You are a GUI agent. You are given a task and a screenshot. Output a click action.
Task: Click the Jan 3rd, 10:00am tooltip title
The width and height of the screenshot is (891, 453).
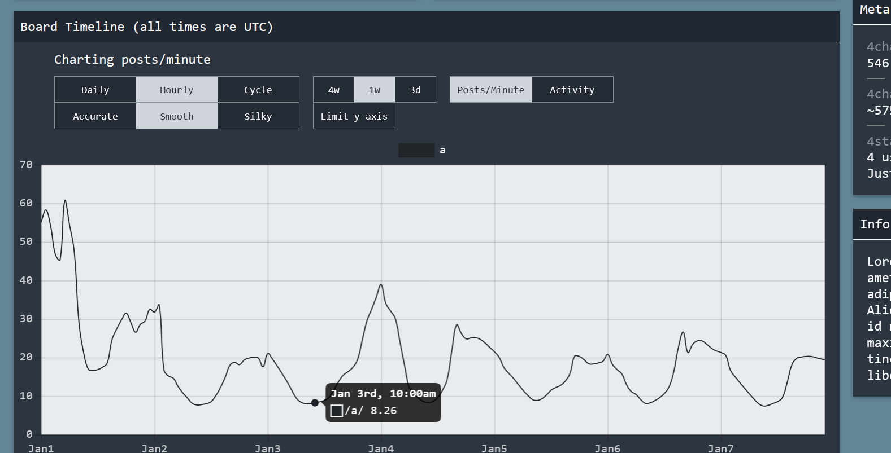click(x=384, y=394)
